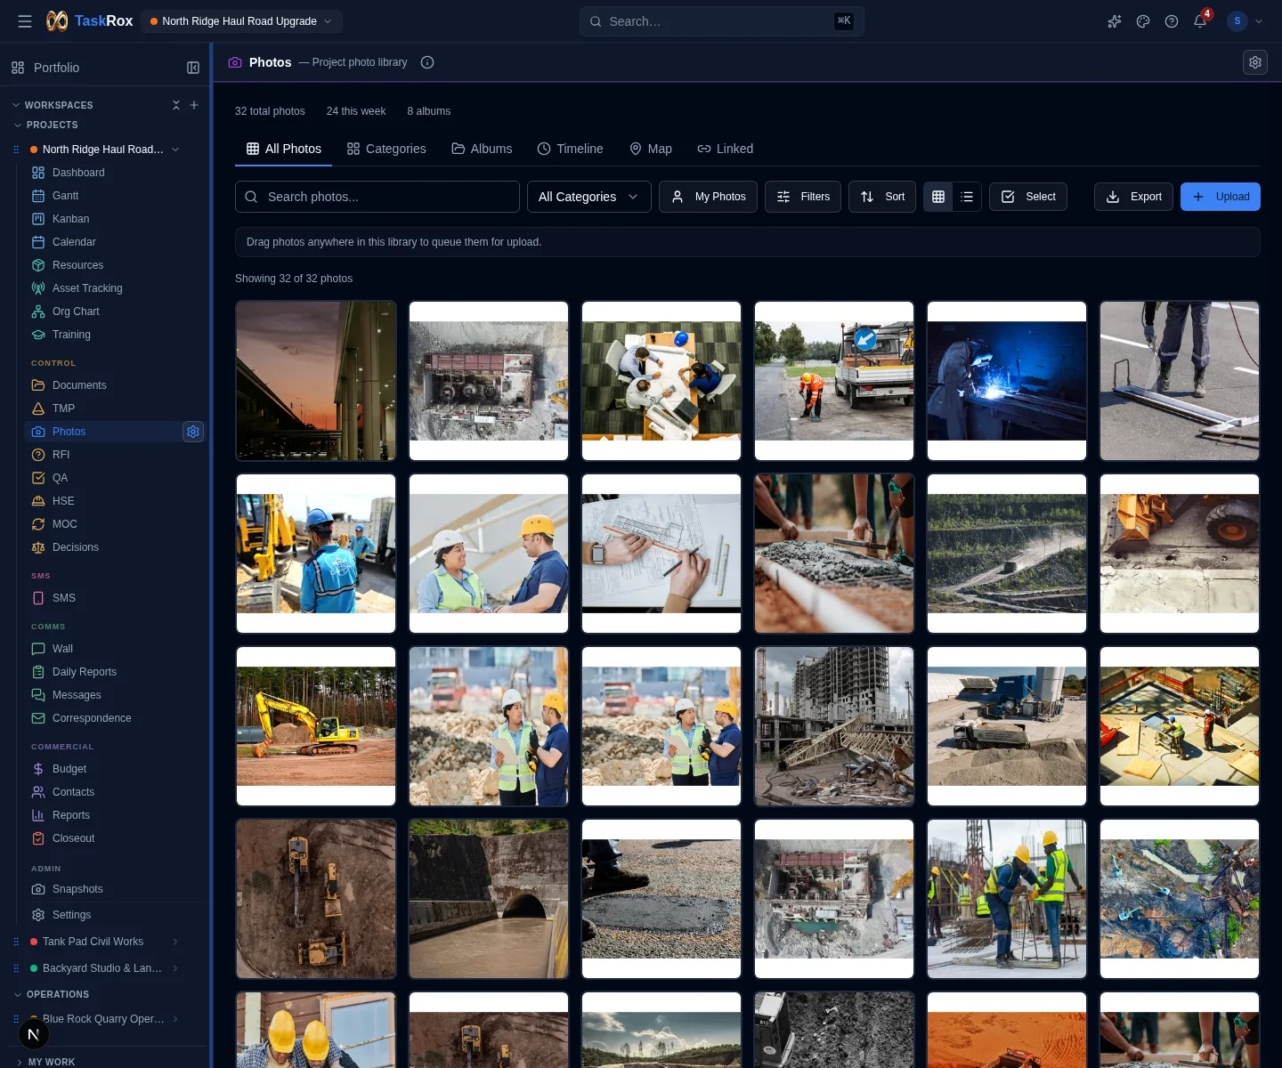Open project switcher North Ridge Haul Road Upgrade

pyautogui.click(x=241, y=21)
